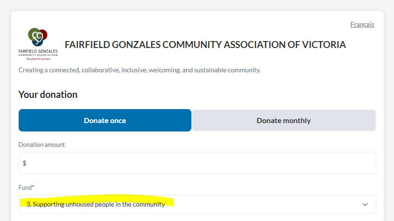Click the Fairfield Gonzales text under logo
This screenshot has height=221, width=394.
pos(38,51)
